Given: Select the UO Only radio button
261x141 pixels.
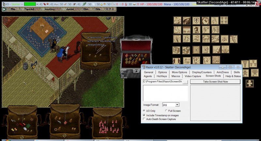Looking at the screenshot, I should [x=145, y=111].
